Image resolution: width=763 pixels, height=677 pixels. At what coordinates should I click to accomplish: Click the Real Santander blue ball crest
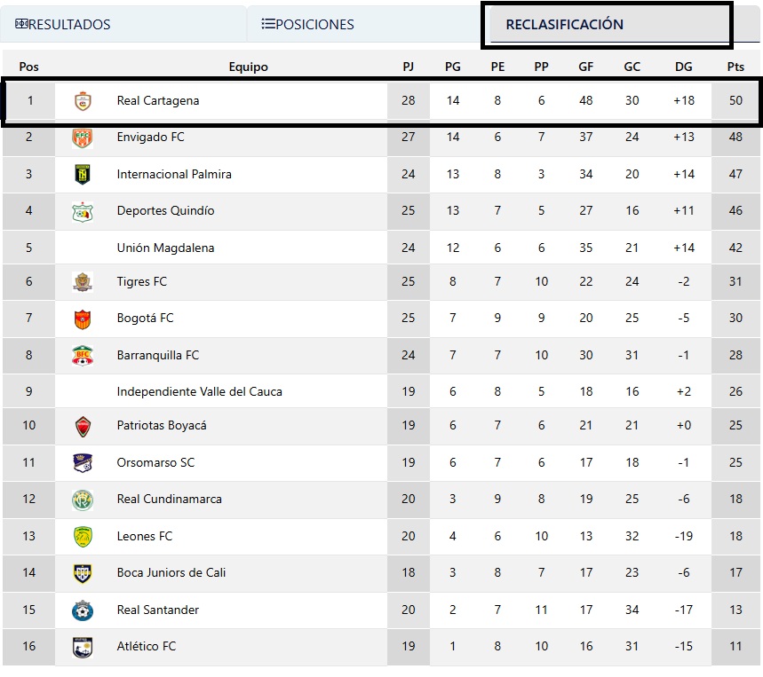(x=83, y=610)
